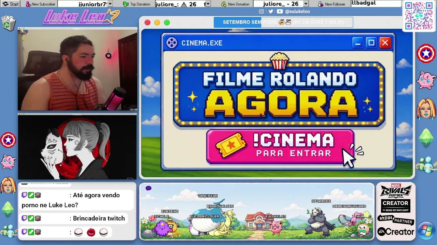Open the Instagram icon next to @eulukeleo
Screen dimensions: 437x245
261,12
